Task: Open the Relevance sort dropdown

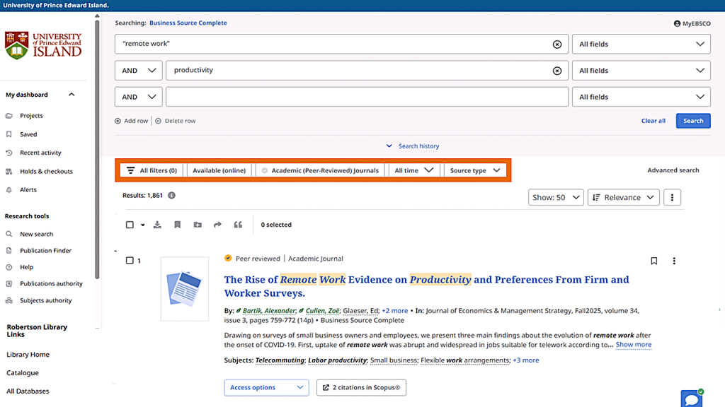Action: 623,198
